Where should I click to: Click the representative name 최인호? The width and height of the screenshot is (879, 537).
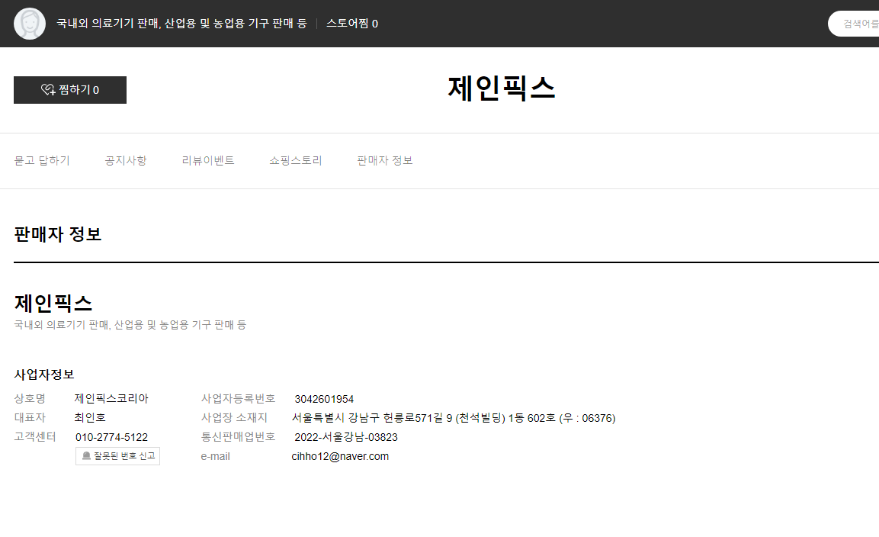[90, 418]
